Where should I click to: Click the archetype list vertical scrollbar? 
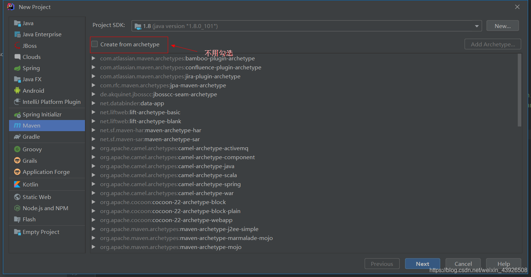(519, 90)
